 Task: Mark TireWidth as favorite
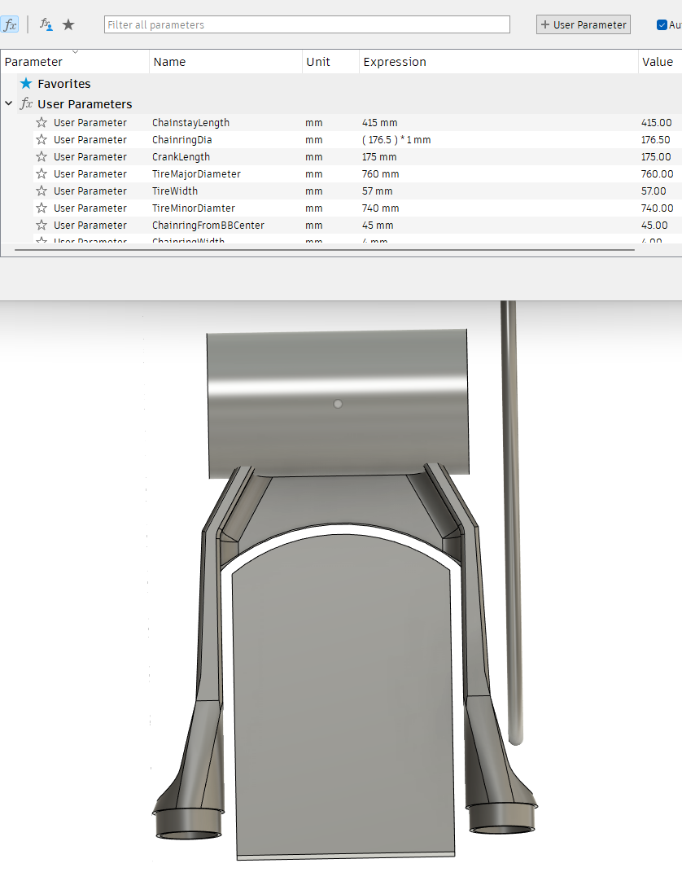[42, 191]
